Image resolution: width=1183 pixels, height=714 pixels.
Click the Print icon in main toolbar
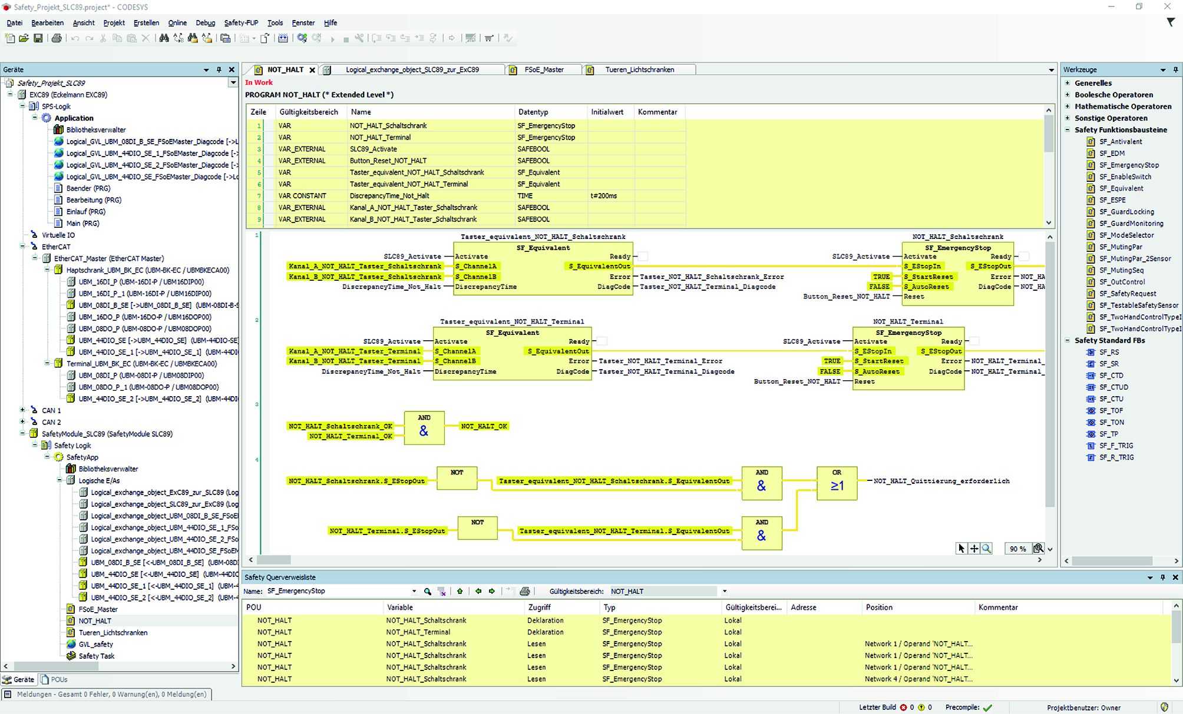tap(57, 38)
